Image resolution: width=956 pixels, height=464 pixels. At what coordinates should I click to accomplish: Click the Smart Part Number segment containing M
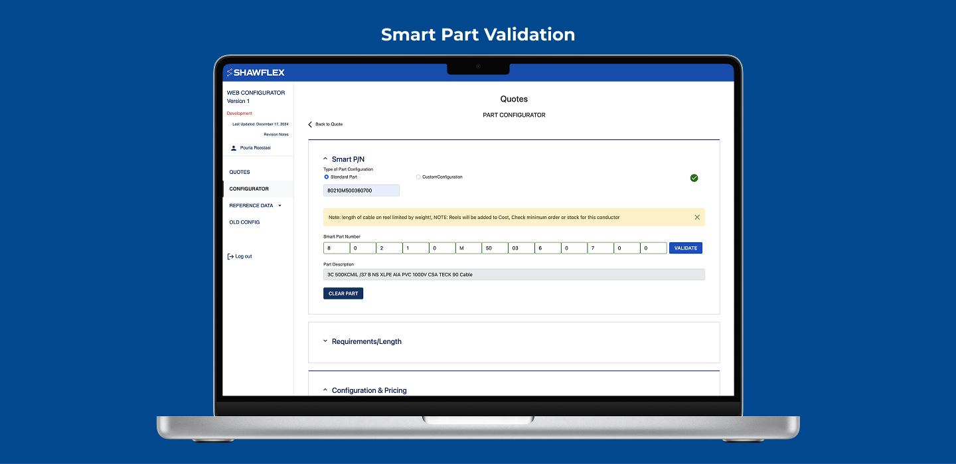tap(468, 248)
